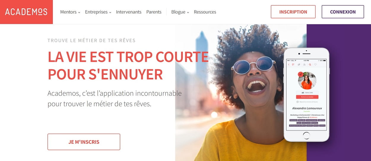
Task: Tap the phone home button
Action: coord(307,135)
